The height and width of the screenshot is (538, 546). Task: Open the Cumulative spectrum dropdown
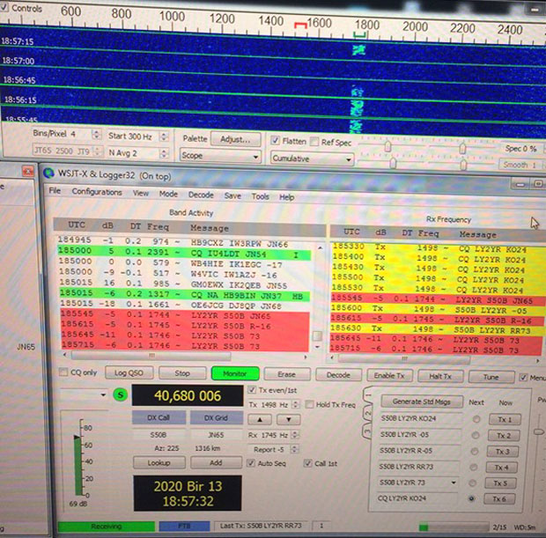pyautogui.click(x=312, y=158)
